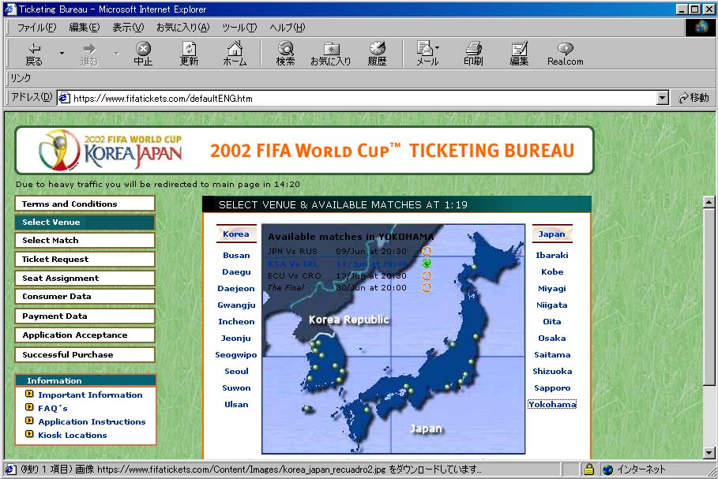Image resolution: width=718 pixels, height=479 pixels.
Task: Click the Internet Explorer logo in title bar
Action: (x=10, y=9)
